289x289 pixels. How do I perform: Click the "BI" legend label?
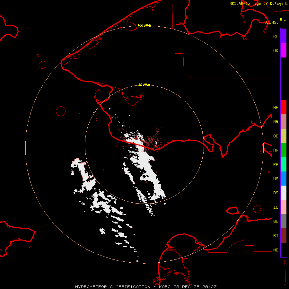coord(276,235)
